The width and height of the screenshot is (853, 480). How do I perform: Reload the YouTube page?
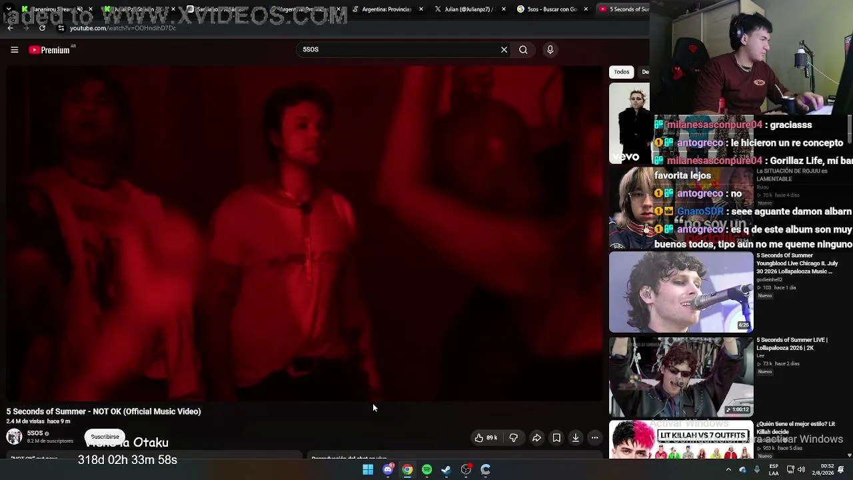[42, 28]
